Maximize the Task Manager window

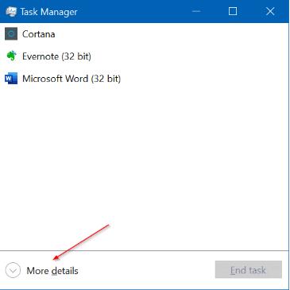click(233, 11)
